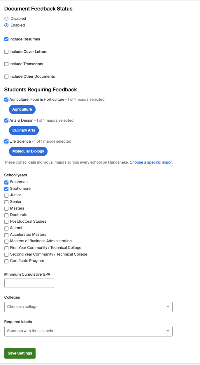200x365 pixels.
Task: Click the Molecular Biology major pill
Action: pos(28,151)
